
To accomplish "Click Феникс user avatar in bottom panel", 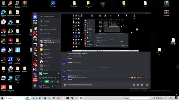I will click(41, 86).
